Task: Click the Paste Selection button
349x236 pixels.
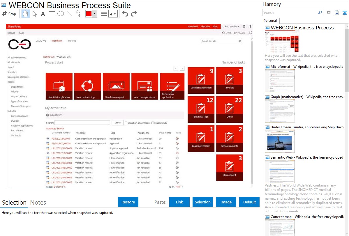Action: tap(202, 202)
